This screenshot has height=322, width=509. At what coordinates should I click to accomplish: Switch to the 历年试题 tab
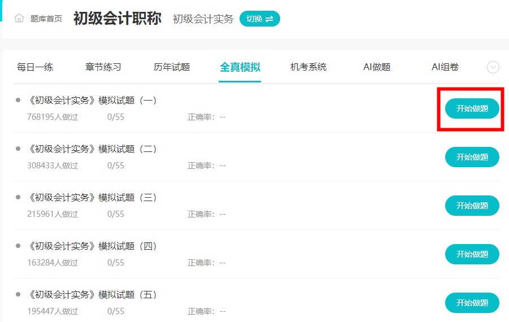(x=172, y=67)
